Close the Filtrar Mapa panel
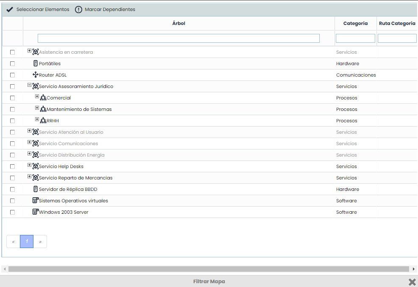The height and width of the screenshot is (287, 418). click(412, 282)
